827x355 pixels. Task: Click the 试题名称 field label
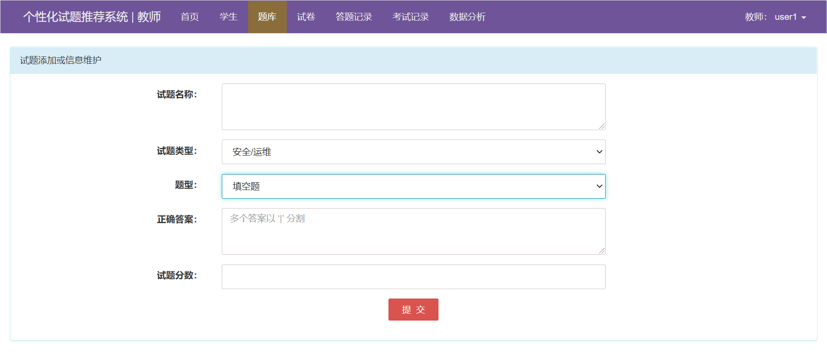pyautogui.click(x=177, y=94)
